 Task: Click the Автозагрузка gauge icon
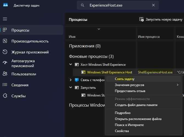tap(5, 63)
